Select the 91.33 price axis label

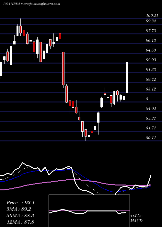pyautogui.click(x=151, y=70)
